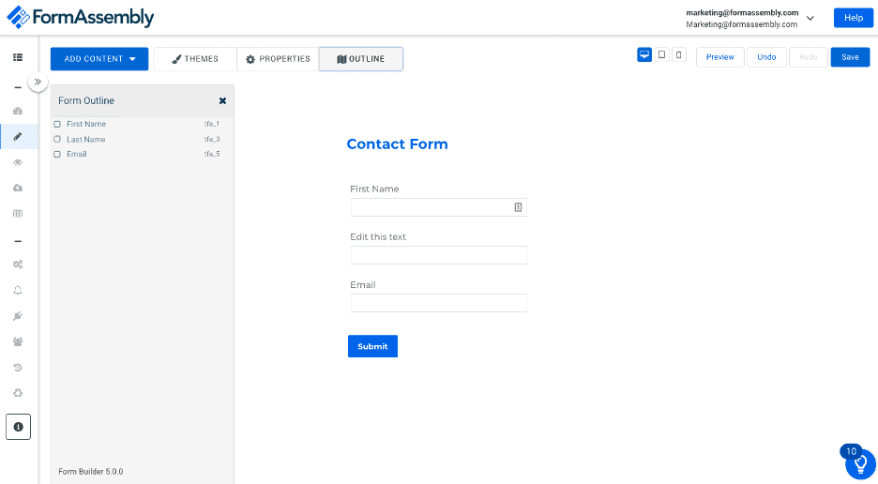Check the Email outline checkbox

57,154
